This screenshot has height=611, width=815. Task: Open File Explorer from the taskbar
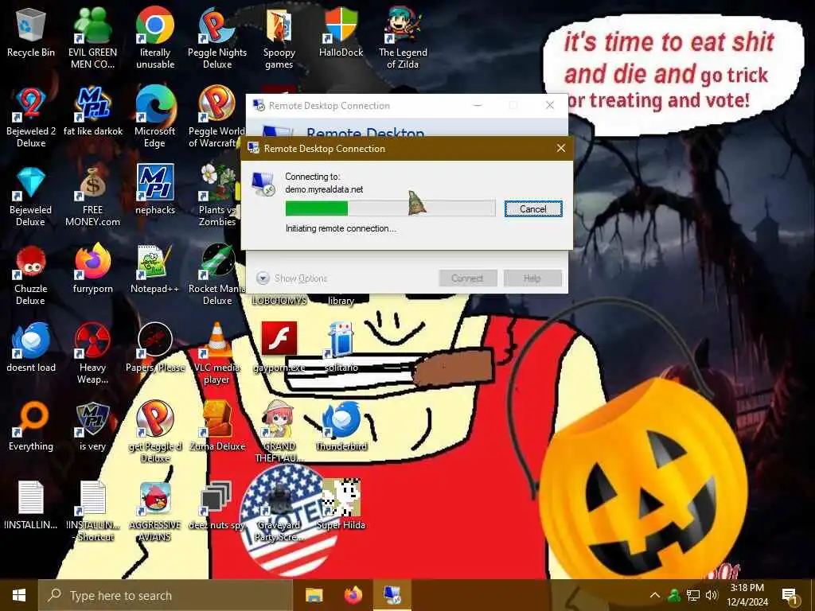[x=314, y=595]
